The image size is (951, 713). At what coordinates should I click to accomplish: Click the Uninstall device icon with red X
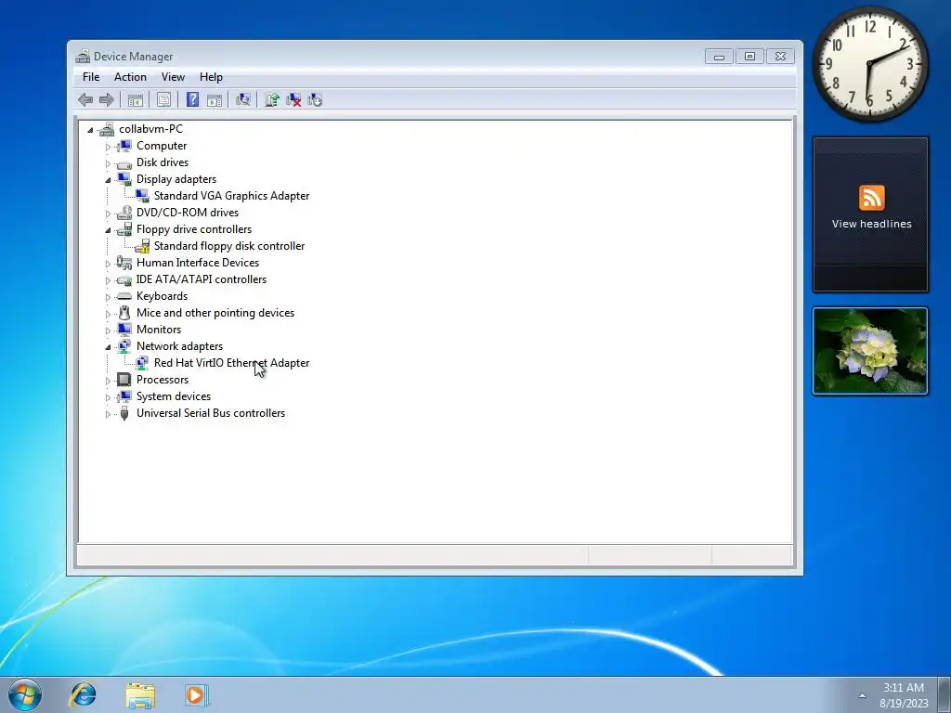tap(293, 100)
